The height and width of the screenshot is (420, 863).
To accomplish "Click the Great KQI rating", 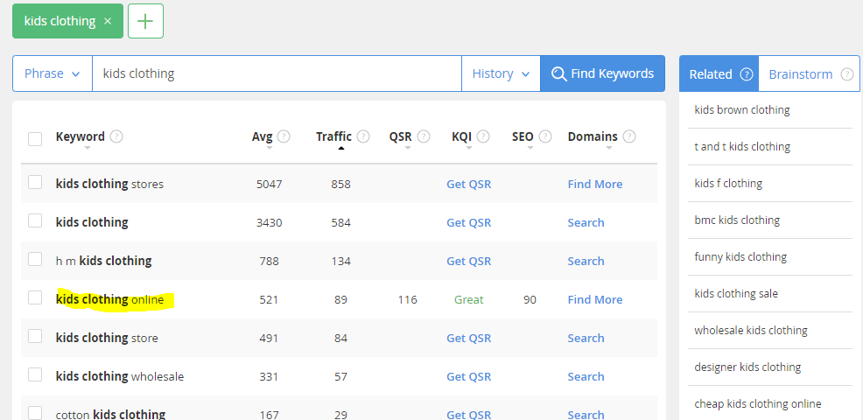I will pos(468,299).
